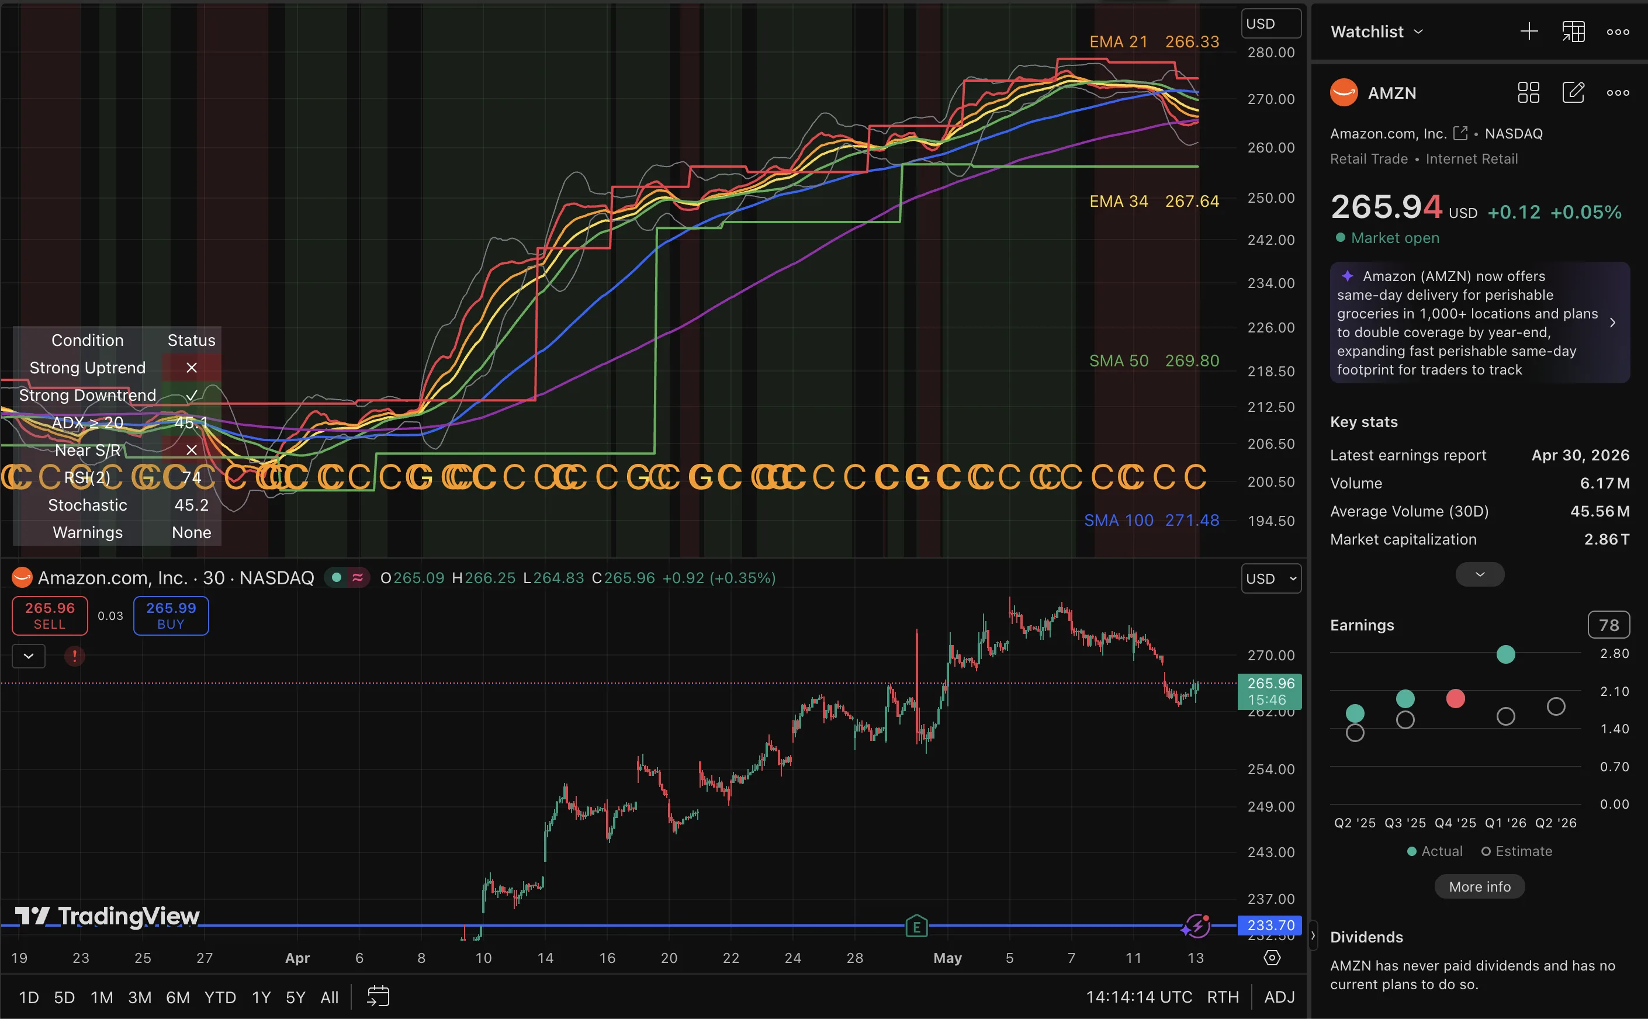Click the Market open status text
The width and height of the screenshot is (1648, 1019).
click(x=1394, y=238)
